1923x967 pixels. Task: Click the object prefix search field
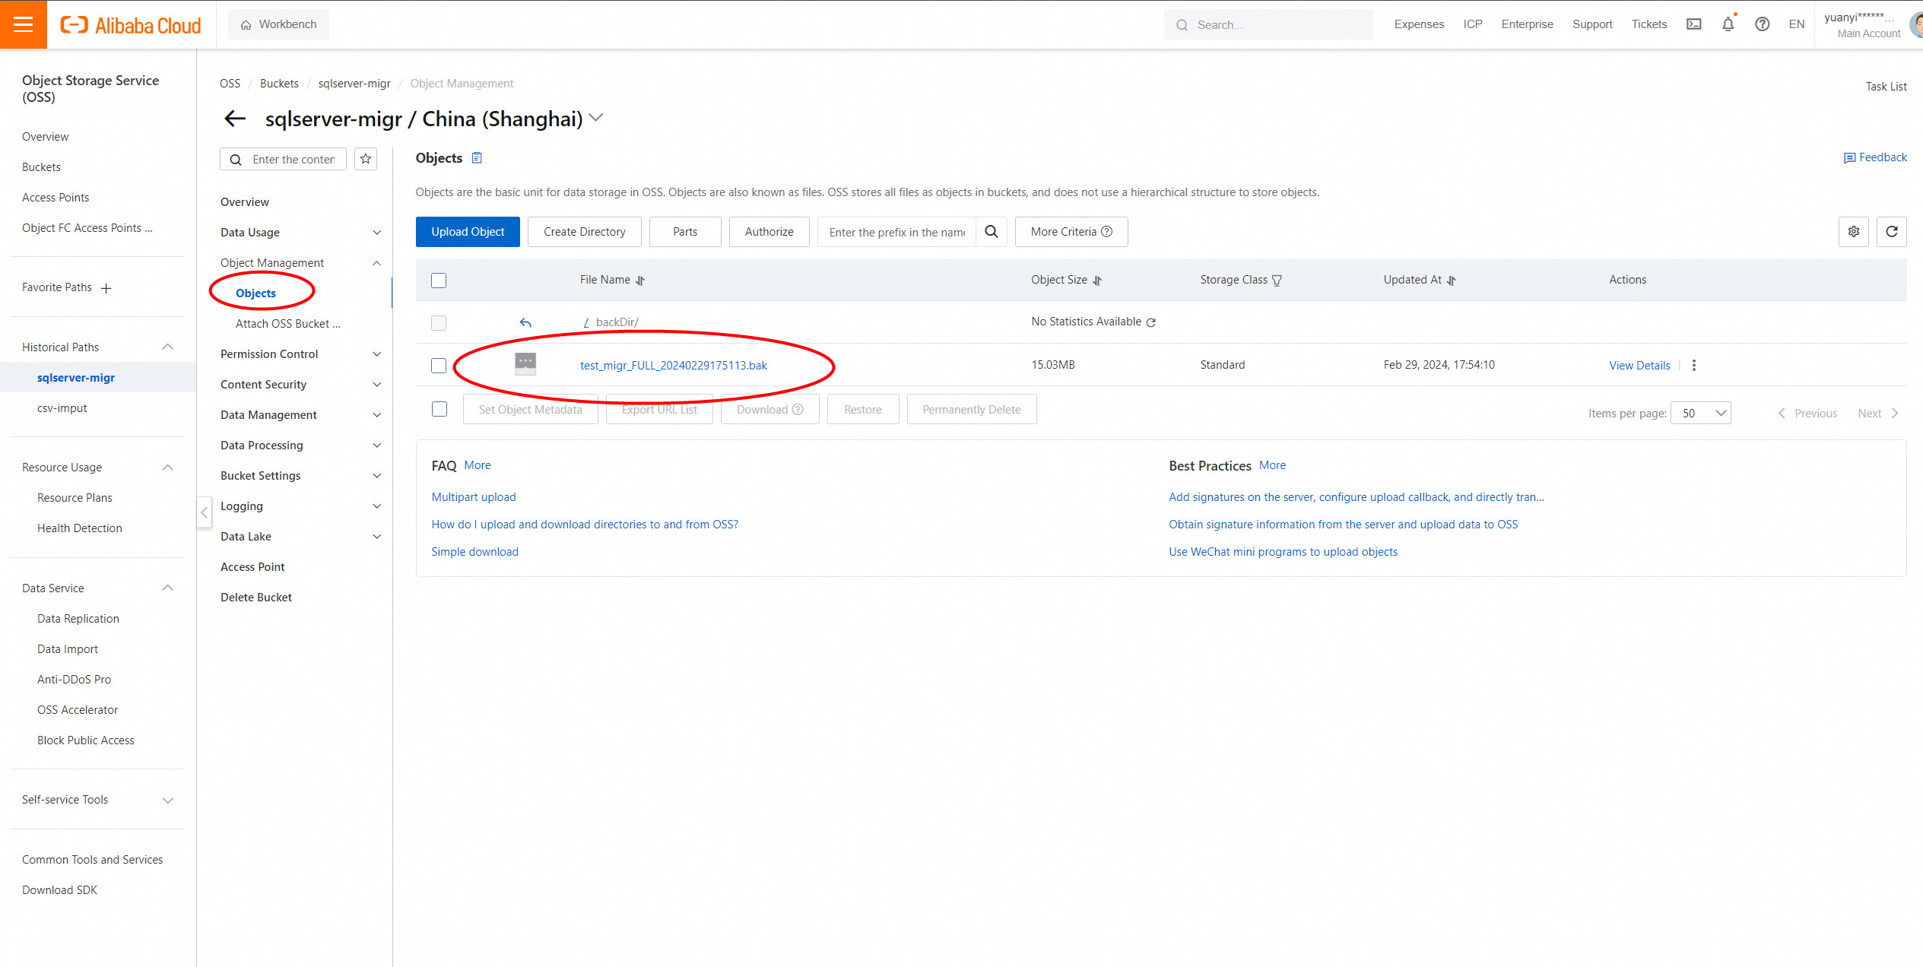coord(897,232)
